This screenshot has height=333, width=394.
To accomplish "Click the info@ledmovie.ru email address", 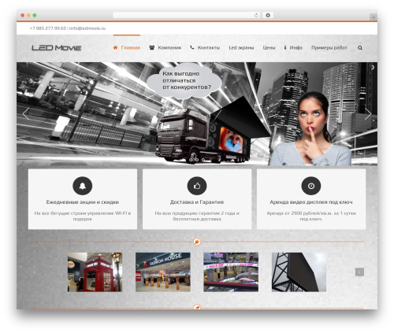I will (x=87, y=28).
